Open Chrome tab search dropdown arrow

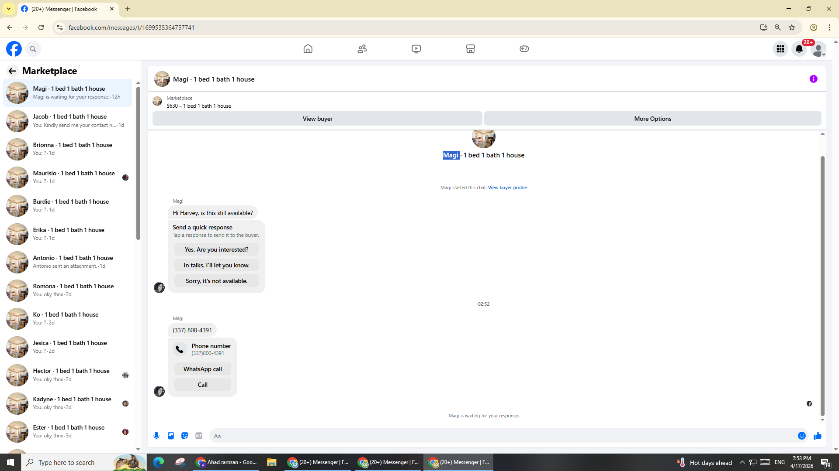pos(9,9)
